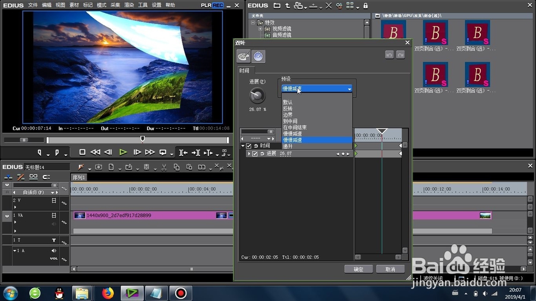Image resolution: width=536 pixels, height=301 pixels.
Task: Click the 进展 progress dial knob
Action: 257,95
